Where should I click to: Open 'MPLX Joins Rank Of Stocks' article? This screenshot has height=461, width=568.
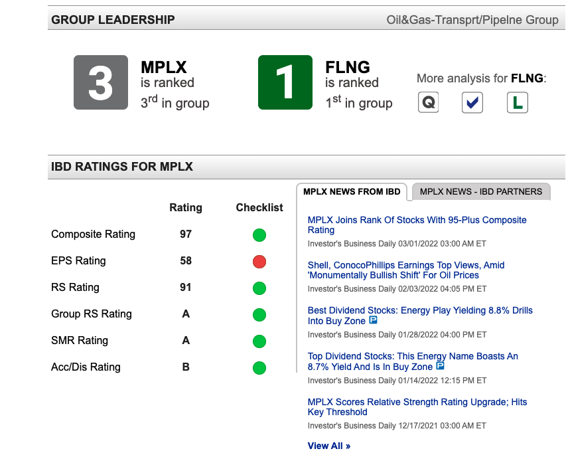click(417, 225)
